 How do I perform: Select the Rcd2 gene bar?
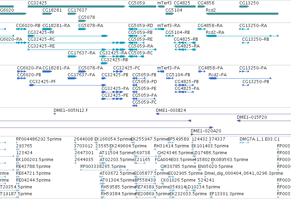242,14
